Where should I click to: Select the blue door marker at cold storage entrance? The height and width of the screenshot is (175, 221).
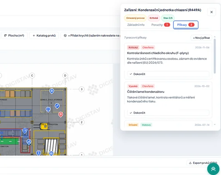tap(48, 109)
